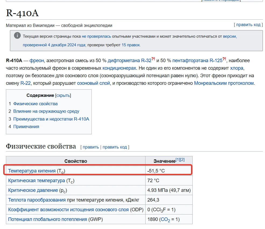Open the 'озоновый слой' link
Screen dimensions: 265x229
[93, 83]
